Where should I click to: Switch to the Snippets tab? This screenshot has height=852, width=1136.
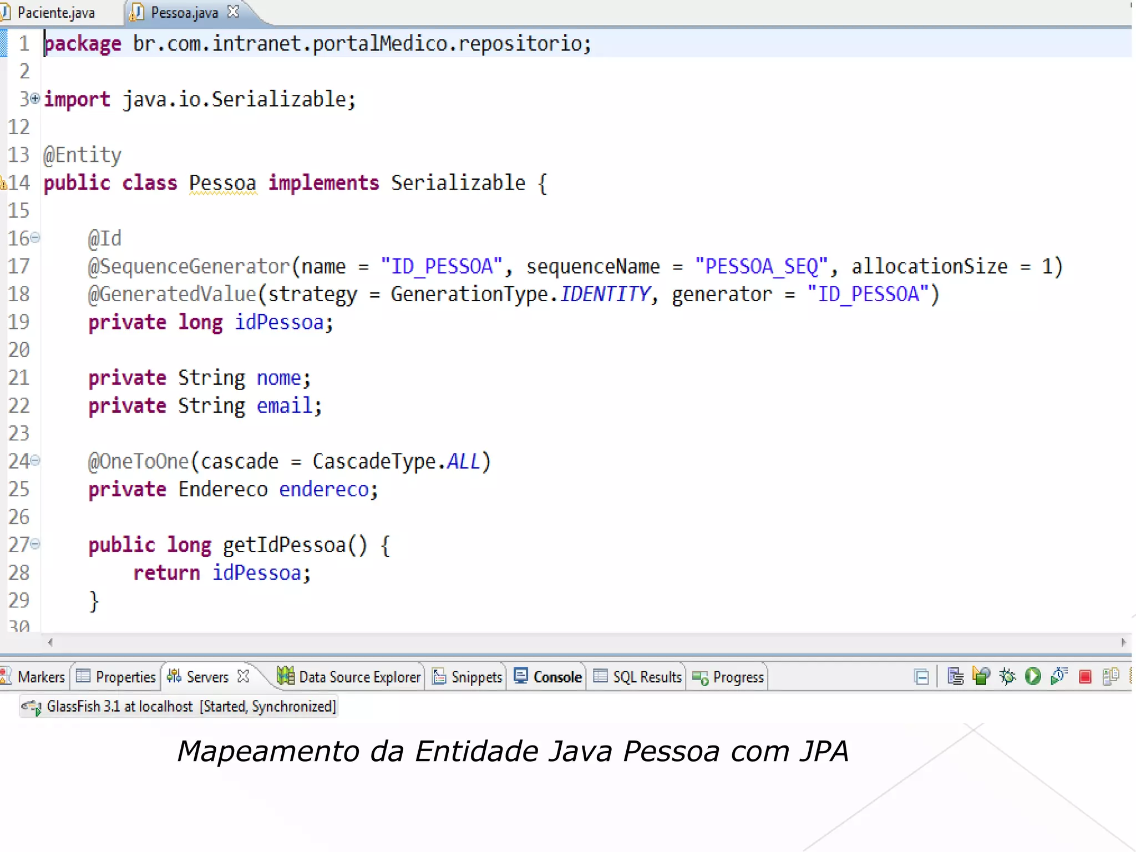tap(467, 677)
